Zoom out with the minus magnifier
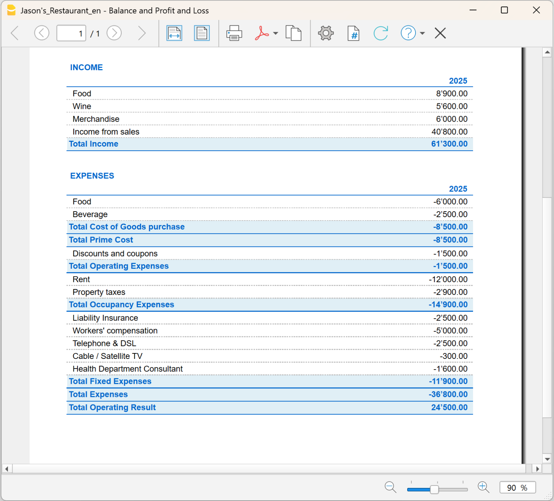The image size is (554, 501). pos(390,487)
